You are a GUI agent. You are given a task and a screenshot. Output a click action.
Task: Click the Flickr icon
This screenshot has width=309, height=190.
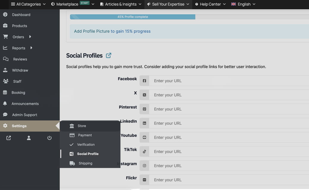pyautogui.click(x=144, y=180)
